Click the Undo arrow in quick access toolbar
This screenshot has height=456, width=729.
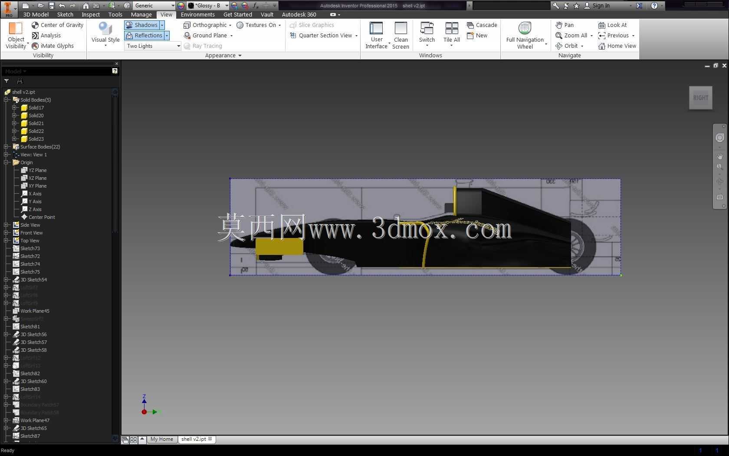(62, 6)
